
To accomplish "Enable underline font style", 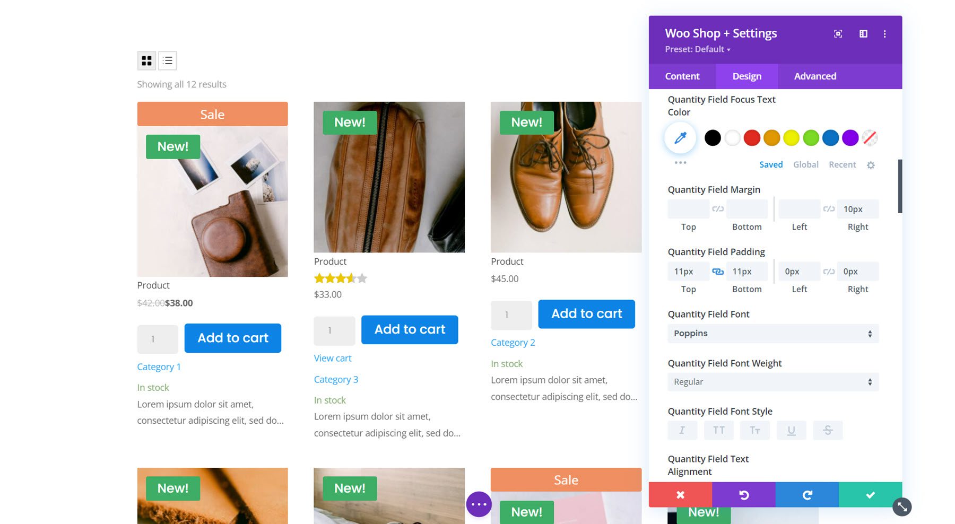I will [791, 430].
